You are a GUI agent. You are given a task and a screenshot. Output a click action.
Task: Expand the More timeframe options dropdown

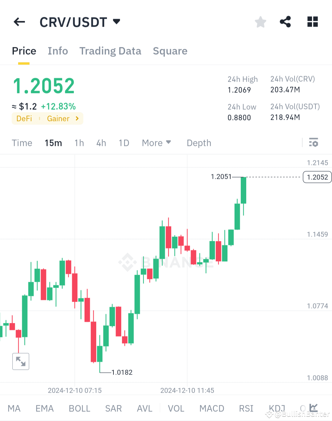[156, 143]
